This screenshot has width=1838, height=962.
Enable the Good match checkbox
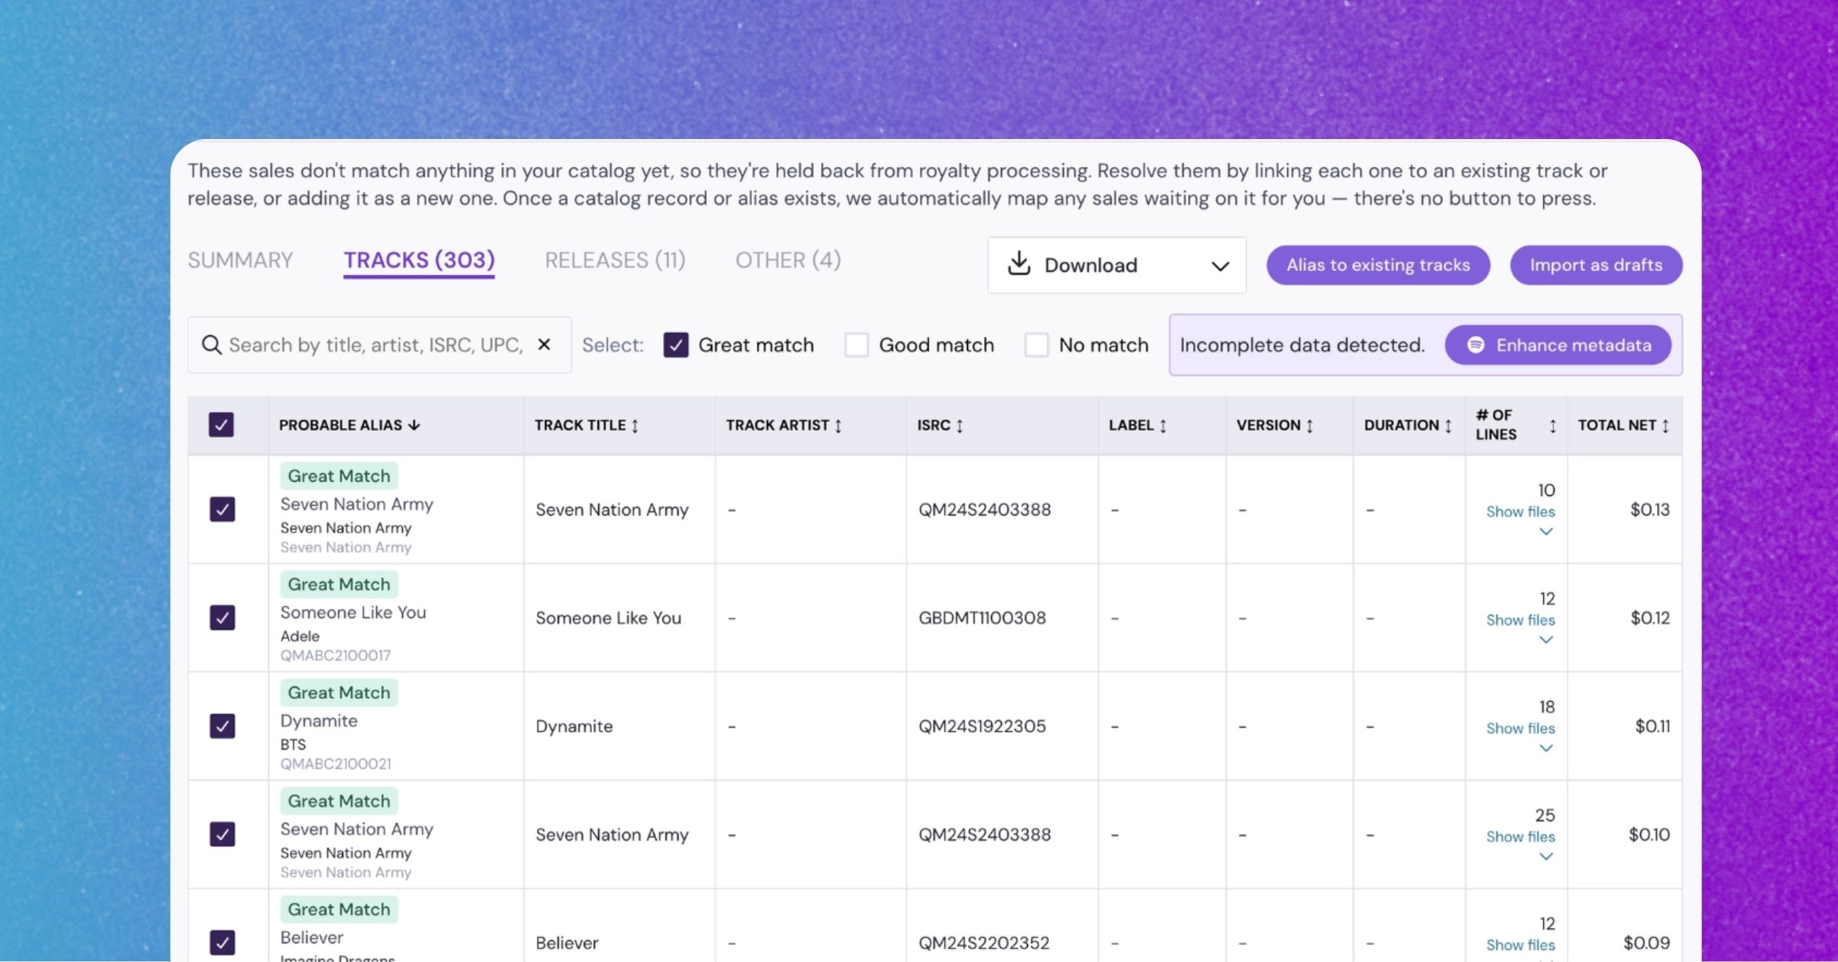[x=856, y=345]
